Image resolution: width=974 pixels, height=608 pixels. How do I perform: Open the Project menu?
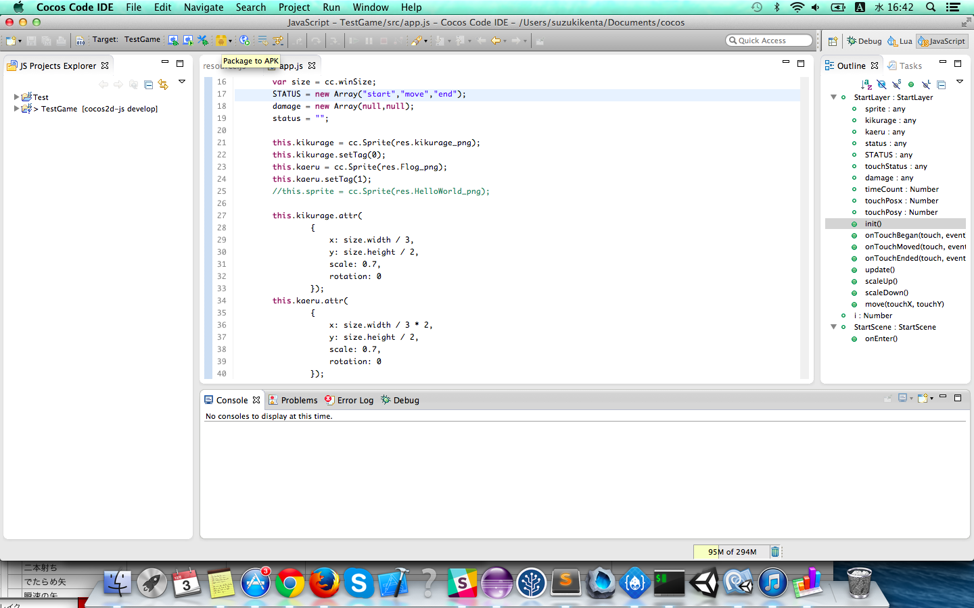[x=294, y=7]
